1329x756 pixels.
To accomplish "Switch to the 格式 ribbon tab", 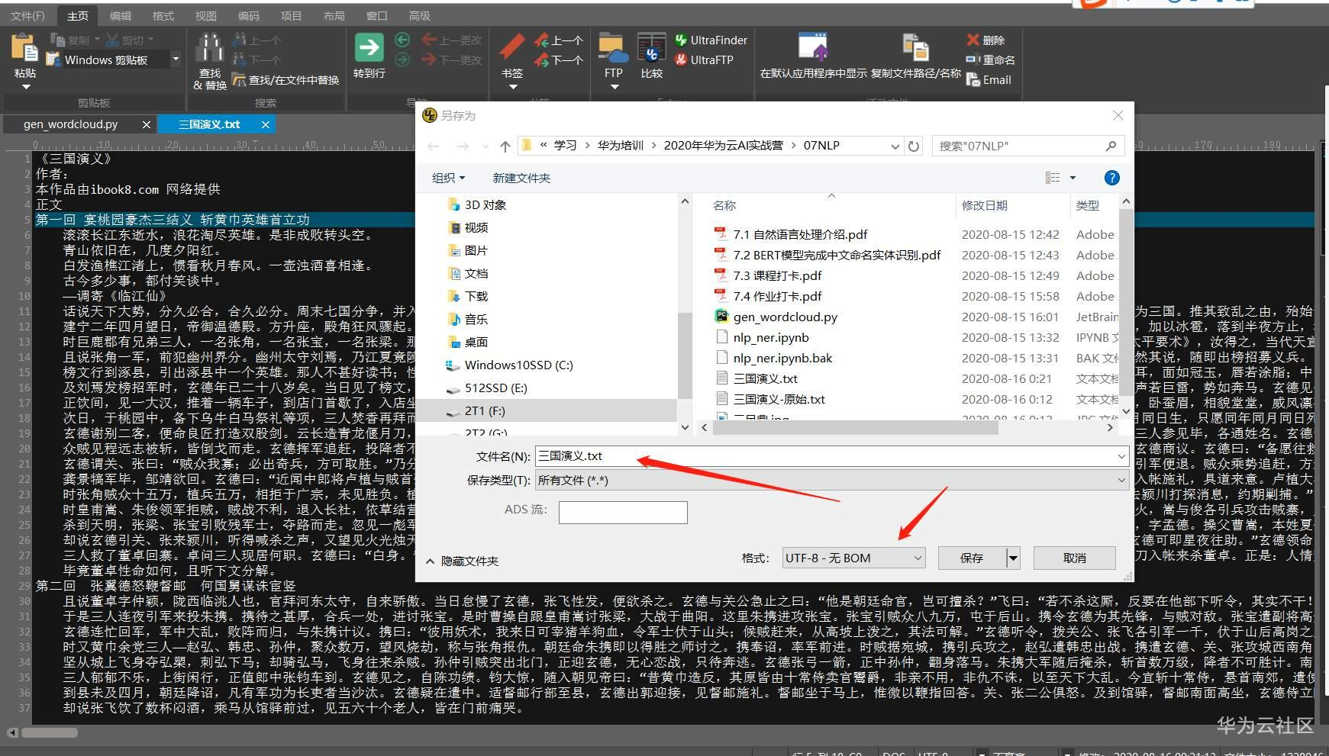I will 163,15.
